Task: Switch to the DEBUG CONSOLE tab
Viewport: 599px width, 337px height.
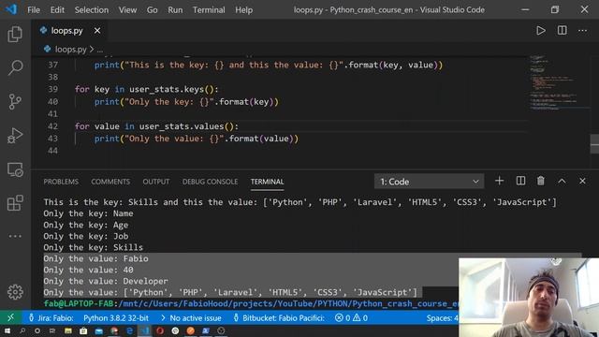Action: point(210,182)
